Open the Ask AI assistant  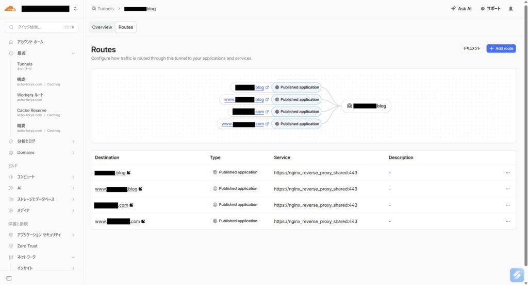461,9
